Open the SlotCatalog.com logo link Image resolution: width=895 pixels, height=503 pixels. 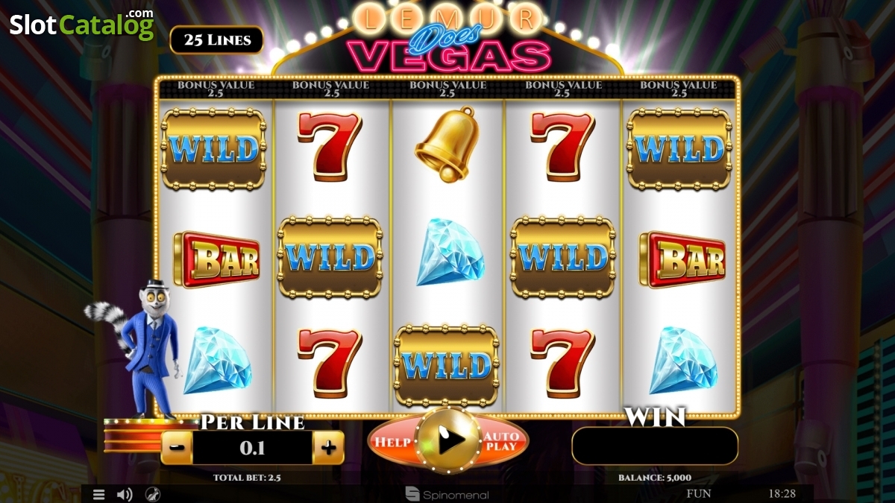(x=81, y=24)
